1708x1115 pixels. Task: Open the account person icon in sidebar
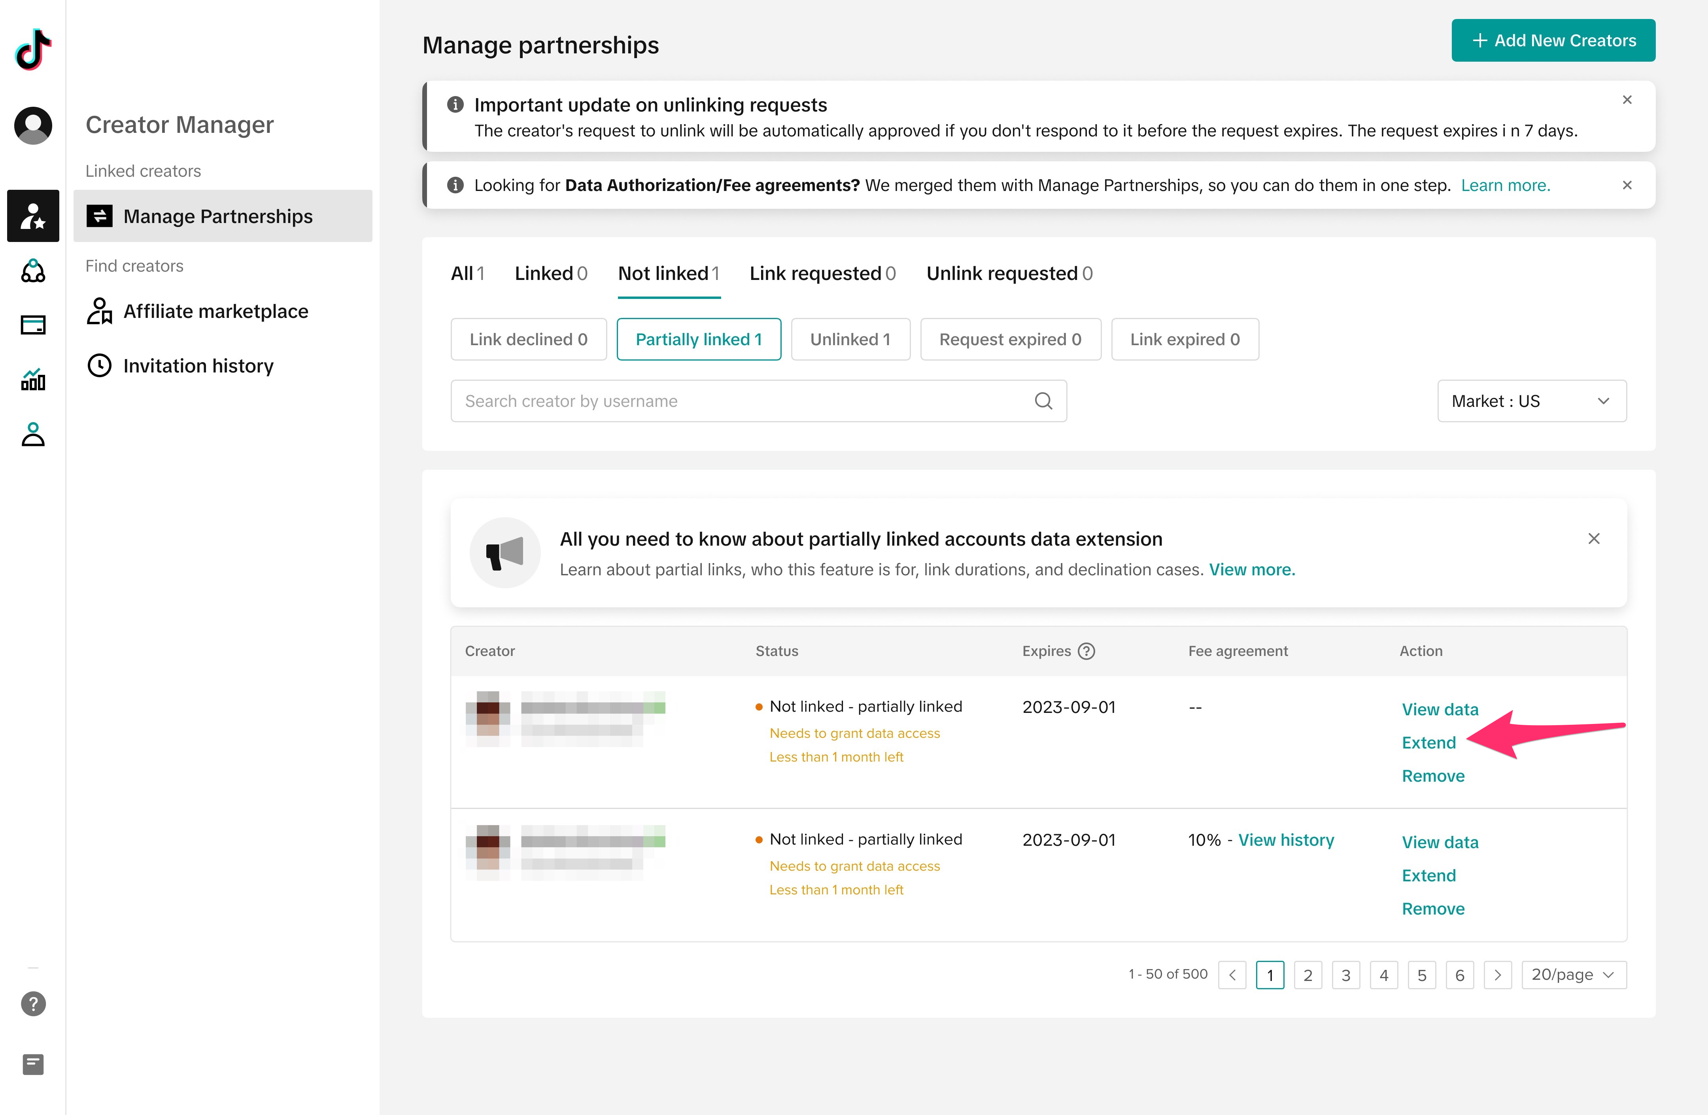point(33,434)
